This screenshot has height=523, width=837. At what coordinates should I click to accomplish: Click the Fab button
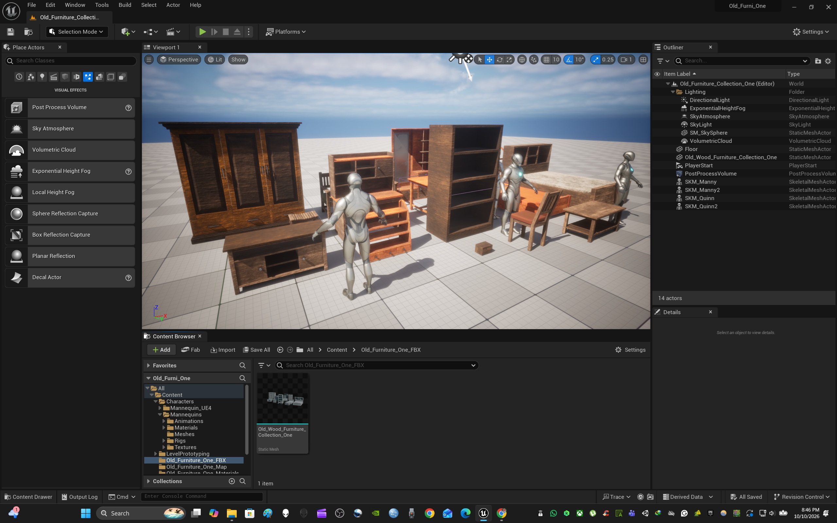191,350
